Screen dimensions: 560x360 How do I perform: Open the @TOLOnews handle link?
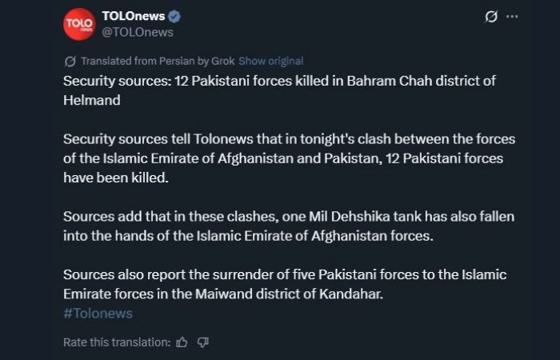point(138,32)
